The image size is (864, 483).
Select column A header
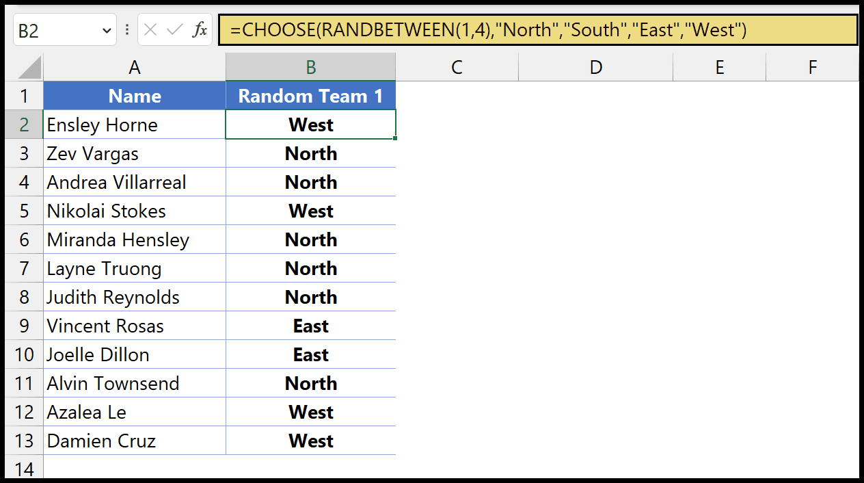[x=135, y=67]
